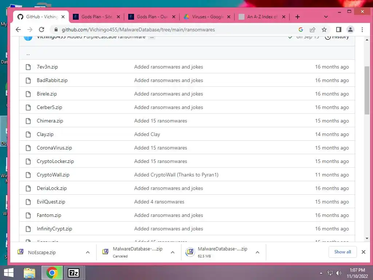Click file icon beside 7ev3n.zip

[x=28, y=67]
